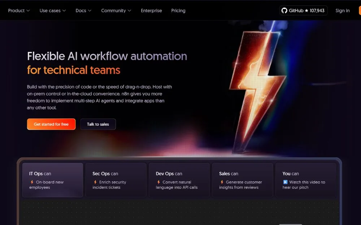Click lightning icon beside Enrich security
The image size is (361, 225).
[95, 182]
